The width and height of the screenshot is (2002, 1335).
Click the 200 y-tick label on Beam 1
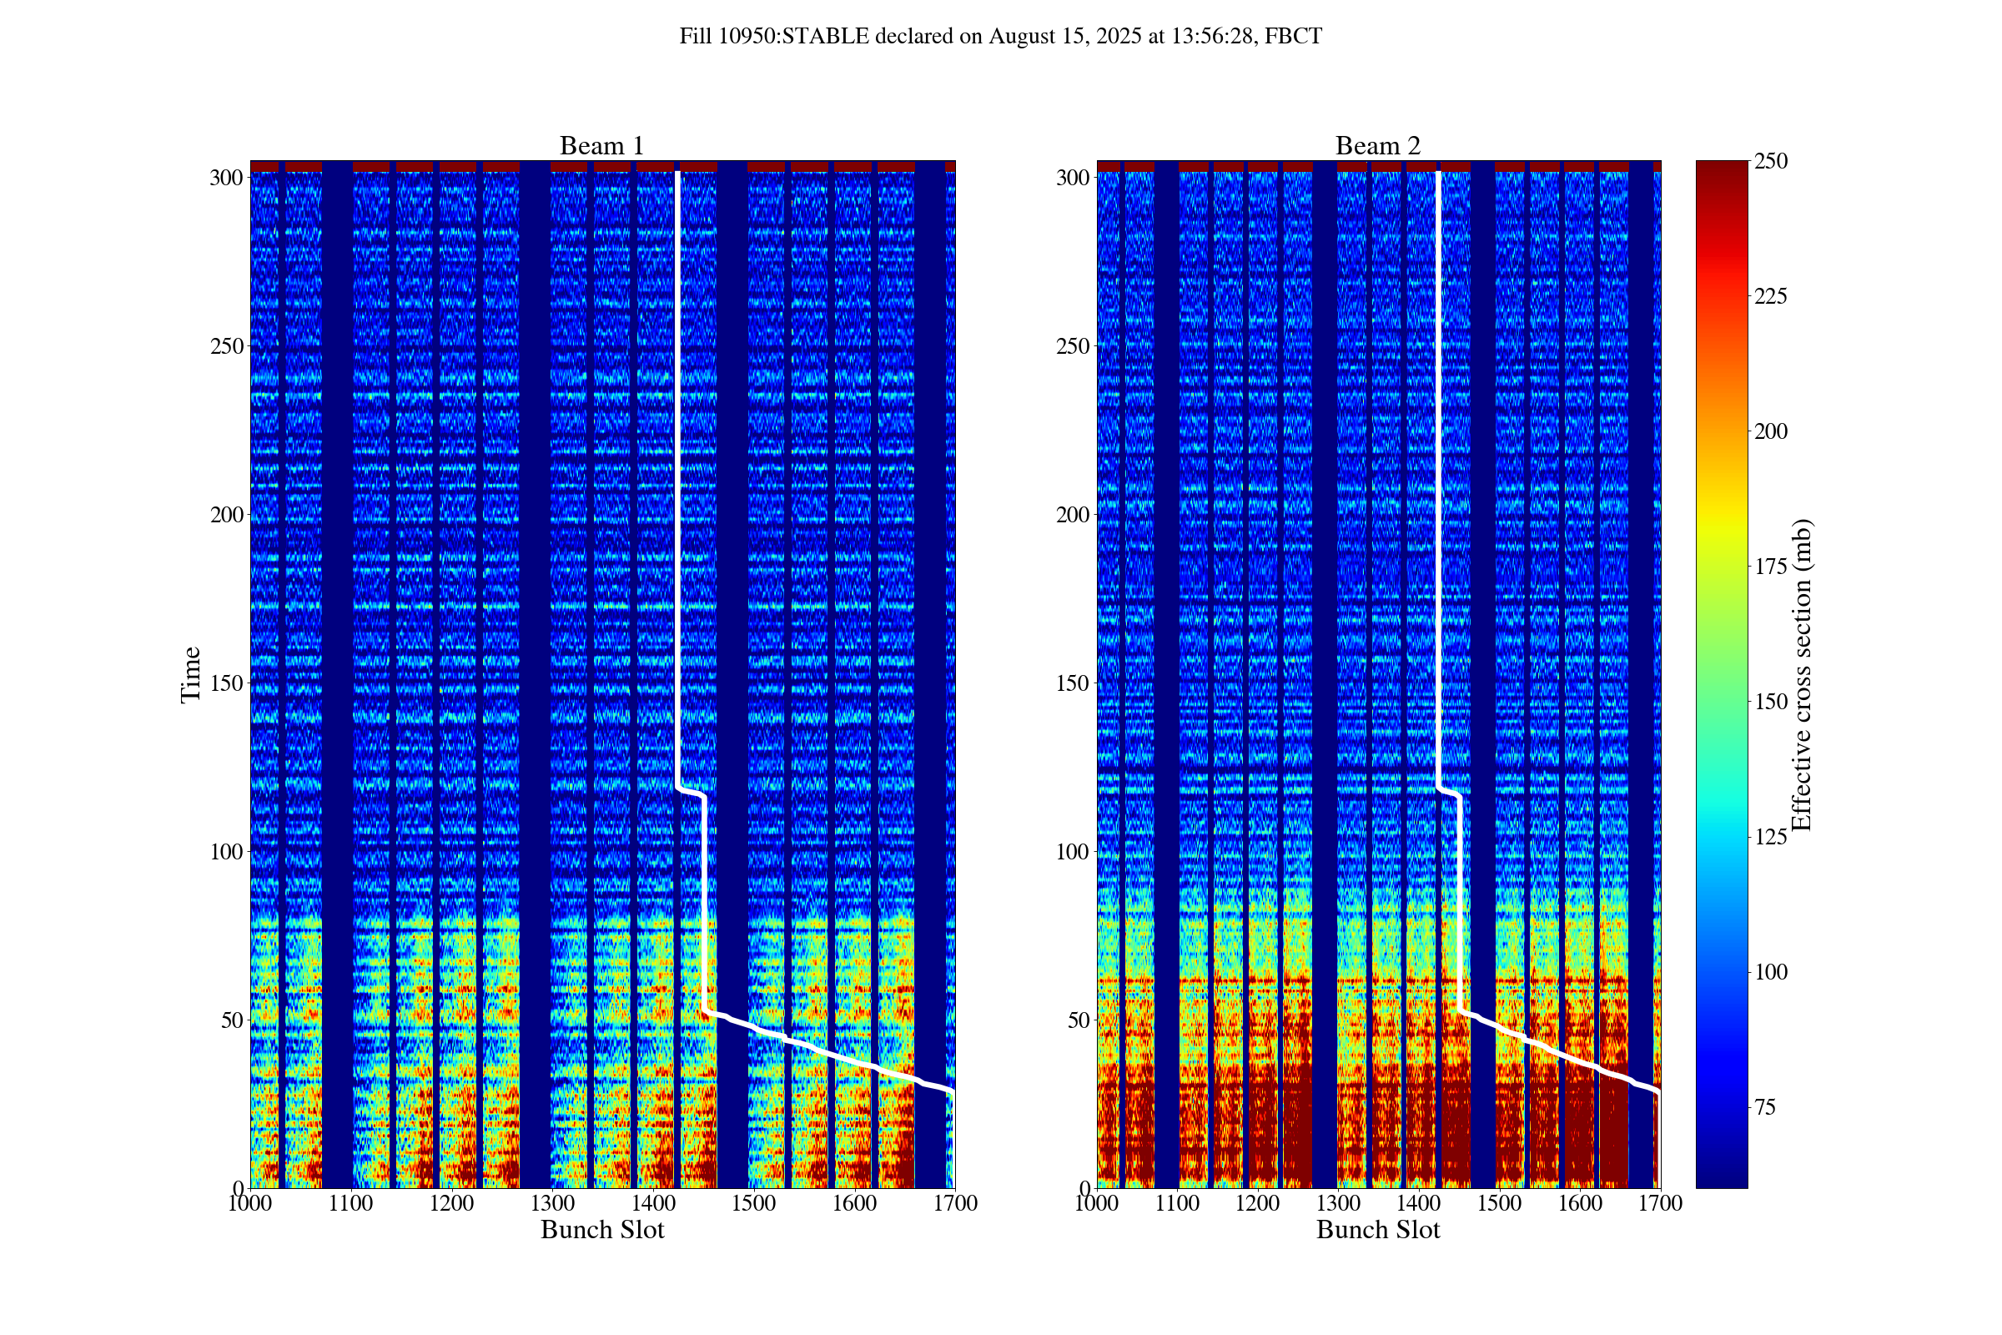coord(226,515)
